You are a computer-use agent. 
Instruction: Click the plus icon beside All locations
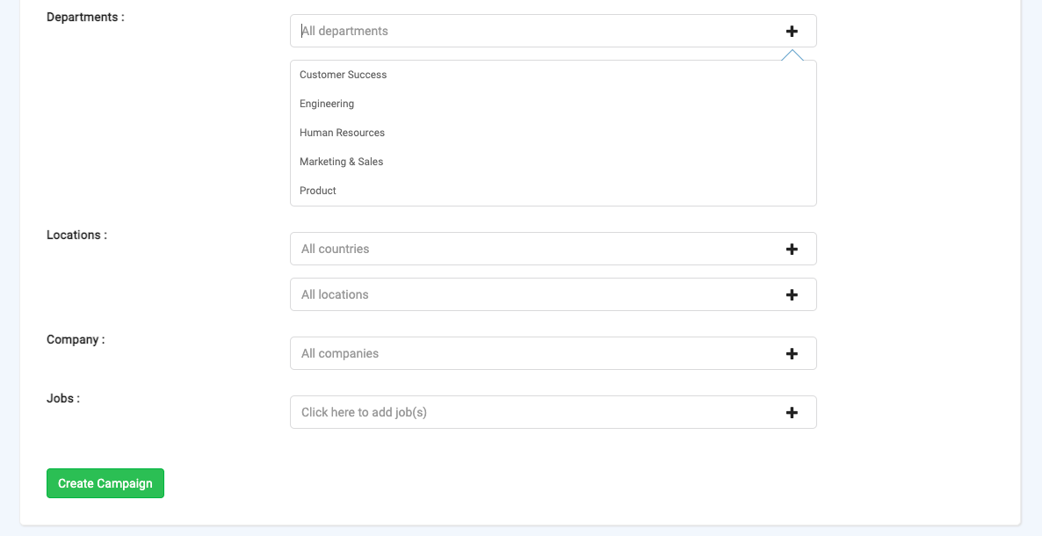(792, 294)
